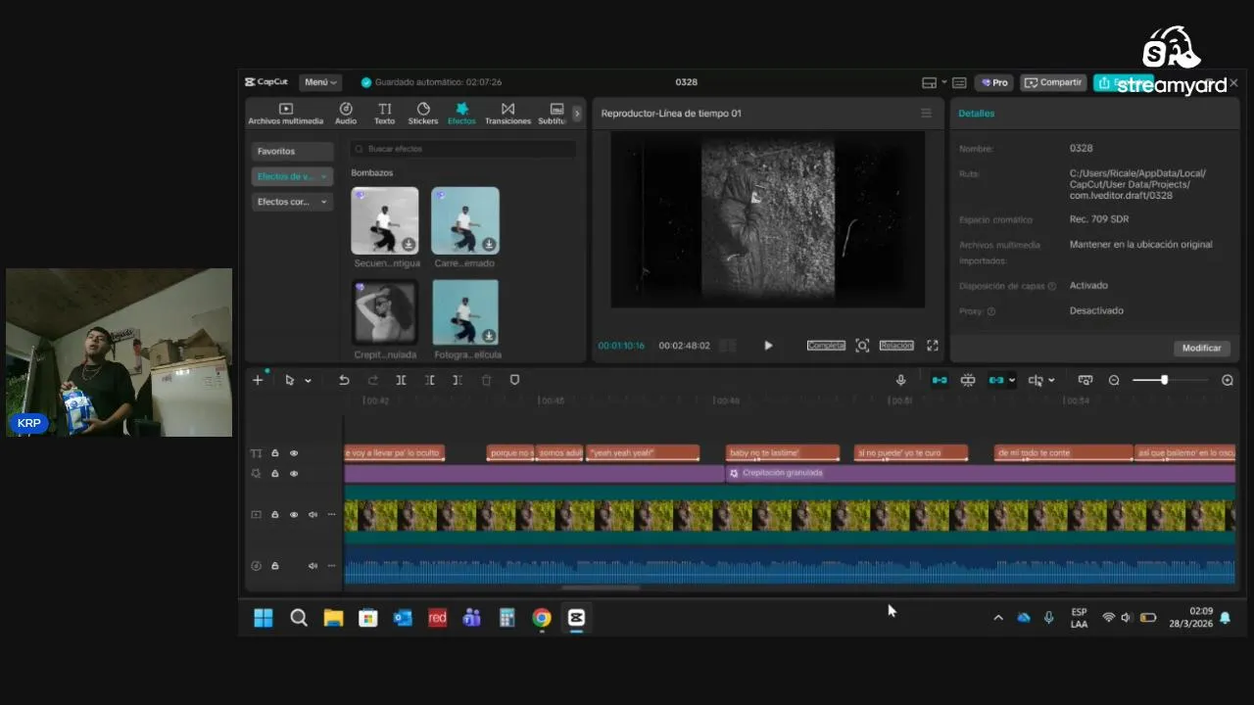Click the Modificar button
Viewport: 1254px width, 705px height.
[1201, 348]
